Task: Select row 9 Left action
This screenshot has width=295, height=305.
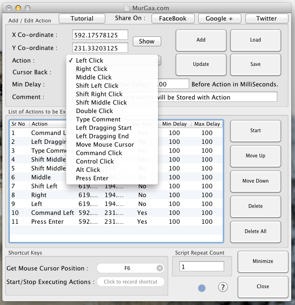Action: [x=116, y=204]
